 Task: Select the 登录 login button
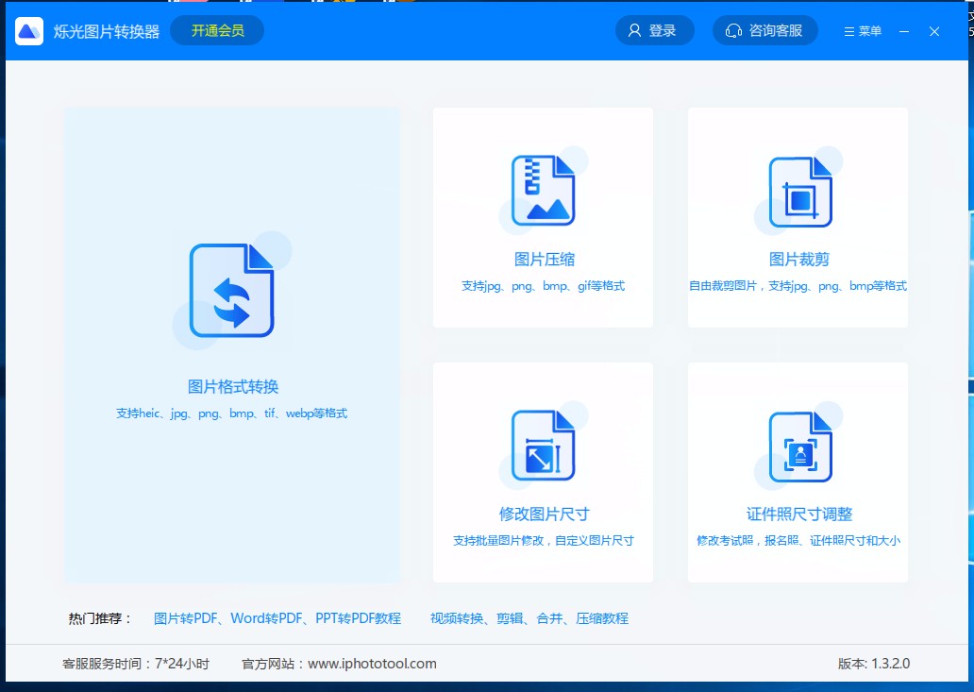(x=655, y=30)
